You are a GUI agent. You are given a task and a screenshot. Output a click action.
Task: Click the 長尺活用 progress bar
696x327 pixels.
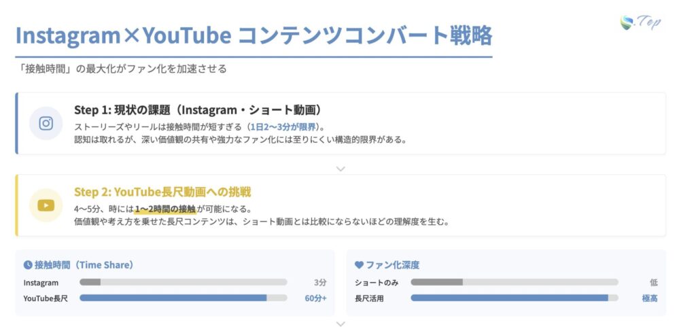514,298
